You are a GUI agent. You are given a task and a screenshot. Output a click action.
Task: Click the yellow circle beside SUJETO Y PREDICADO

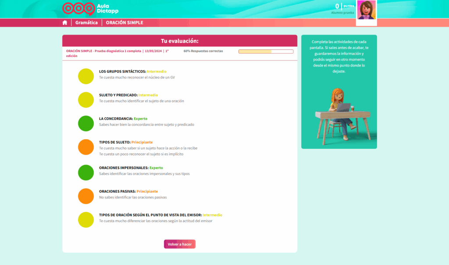coord(86,99)
